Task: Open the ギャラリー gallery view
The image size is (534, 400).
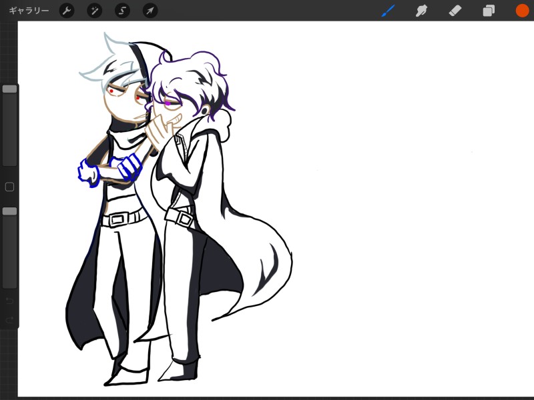Action: tap(29, 11)
